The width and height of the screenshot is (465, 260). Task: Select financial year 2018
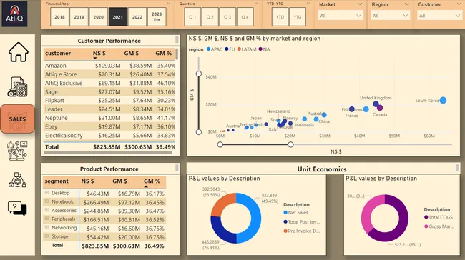[x=59, y=17]
